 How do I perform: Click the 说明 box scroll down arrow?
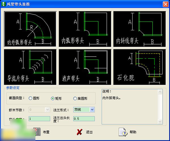160,121
